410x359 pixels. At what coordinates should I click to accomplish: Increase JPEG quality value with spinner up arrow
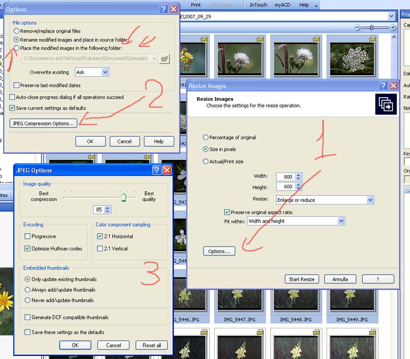click(107, 208)
